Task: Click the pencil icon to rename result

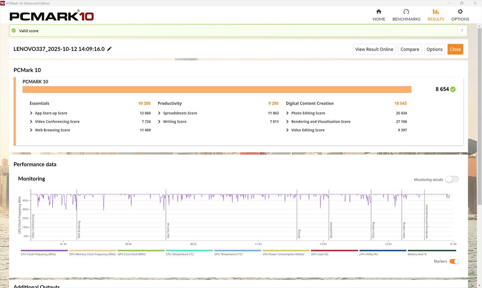Action: (x=109, y=49)
